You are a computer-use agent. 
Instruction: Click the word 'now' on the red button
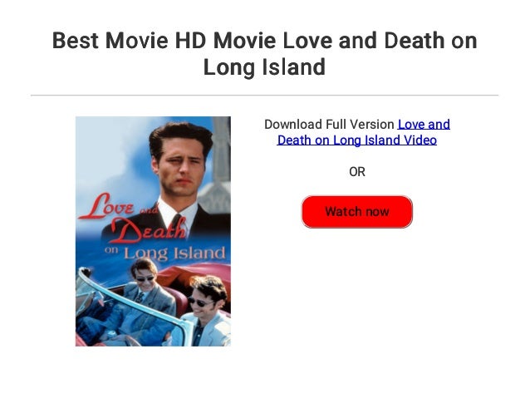377,212
